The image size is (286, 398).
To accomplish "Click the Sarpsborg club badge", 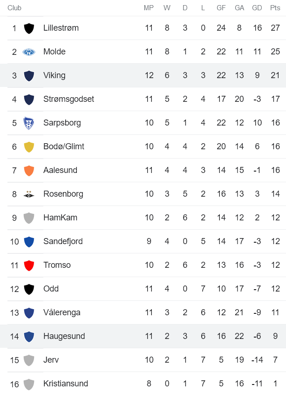I will (29, 123).
